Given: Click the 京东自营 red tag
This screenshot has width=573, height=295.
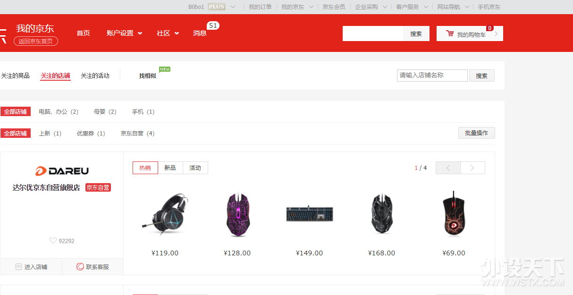Looking at the screenshot, I should click(x=98, y=187).
